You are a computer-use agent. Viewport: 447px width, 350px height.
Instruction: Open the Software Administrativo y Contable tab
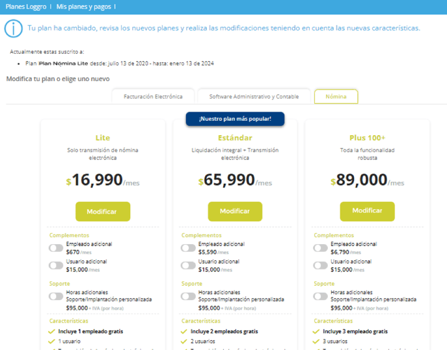tap(254, 97)
